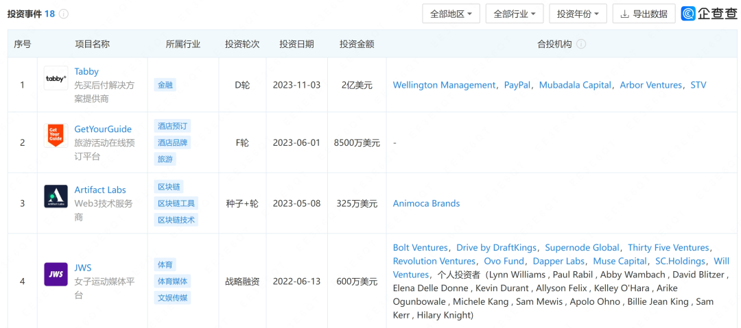The image size is (741, 328).
Task: Click the 投资日期 column header
Action: (296, 44)
